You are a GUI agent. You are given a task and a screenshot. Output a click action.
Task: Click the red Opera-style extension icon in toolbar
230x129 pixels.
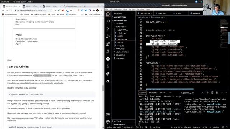[63, 10]
